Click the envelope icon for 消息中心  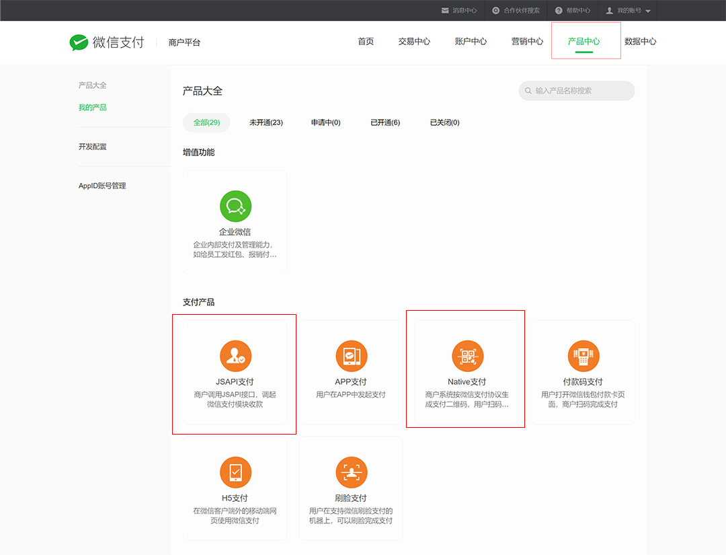(x=445, y=11)
